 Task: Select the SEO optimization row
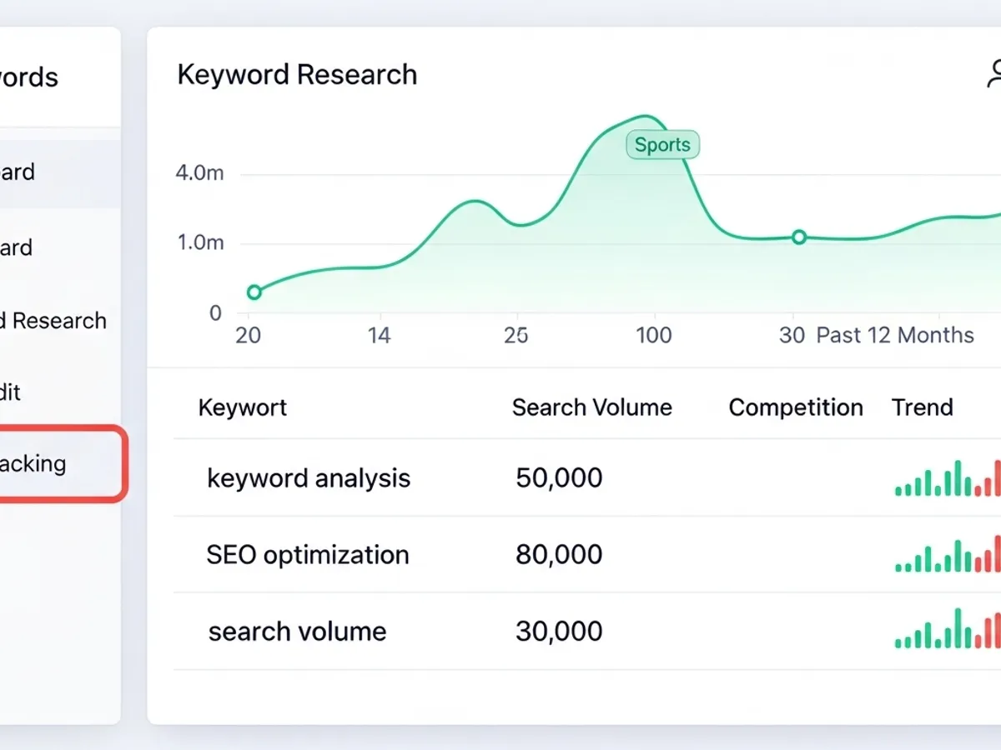coord(308,555)
